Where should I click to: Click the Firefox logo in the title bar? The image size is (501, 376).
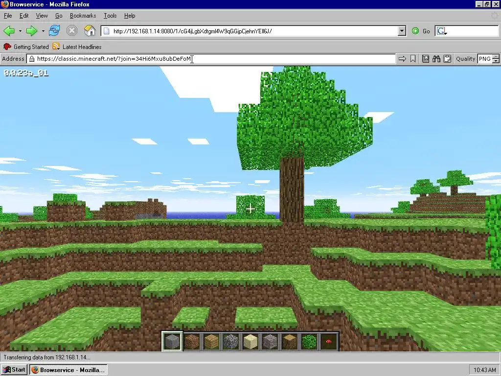coord(4,4)
